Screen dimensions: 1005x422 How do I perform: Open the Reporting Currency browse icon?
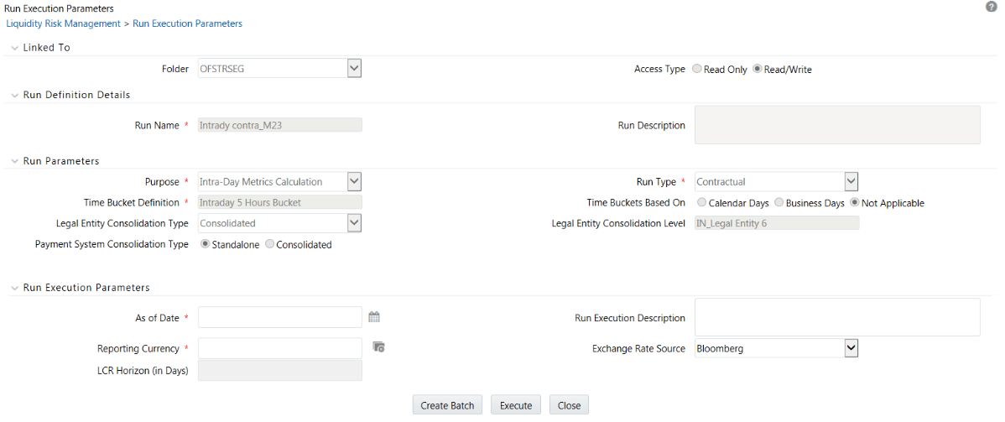click(x=378, y=347)
